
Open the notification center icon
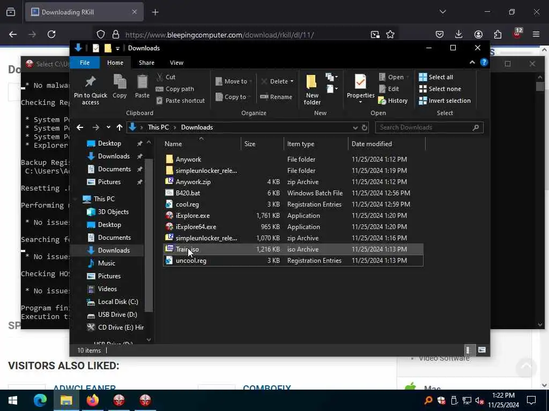tap(531, 400)
